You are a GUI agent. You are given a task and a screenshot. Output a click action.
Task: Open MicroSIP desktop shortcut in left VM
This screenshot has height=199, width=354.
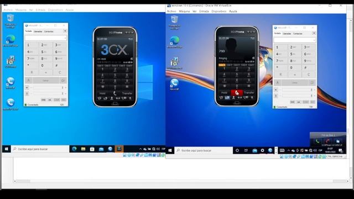(x=11, y=82)
